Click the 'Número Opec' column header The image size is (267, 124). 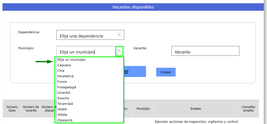tap(12, 108)
